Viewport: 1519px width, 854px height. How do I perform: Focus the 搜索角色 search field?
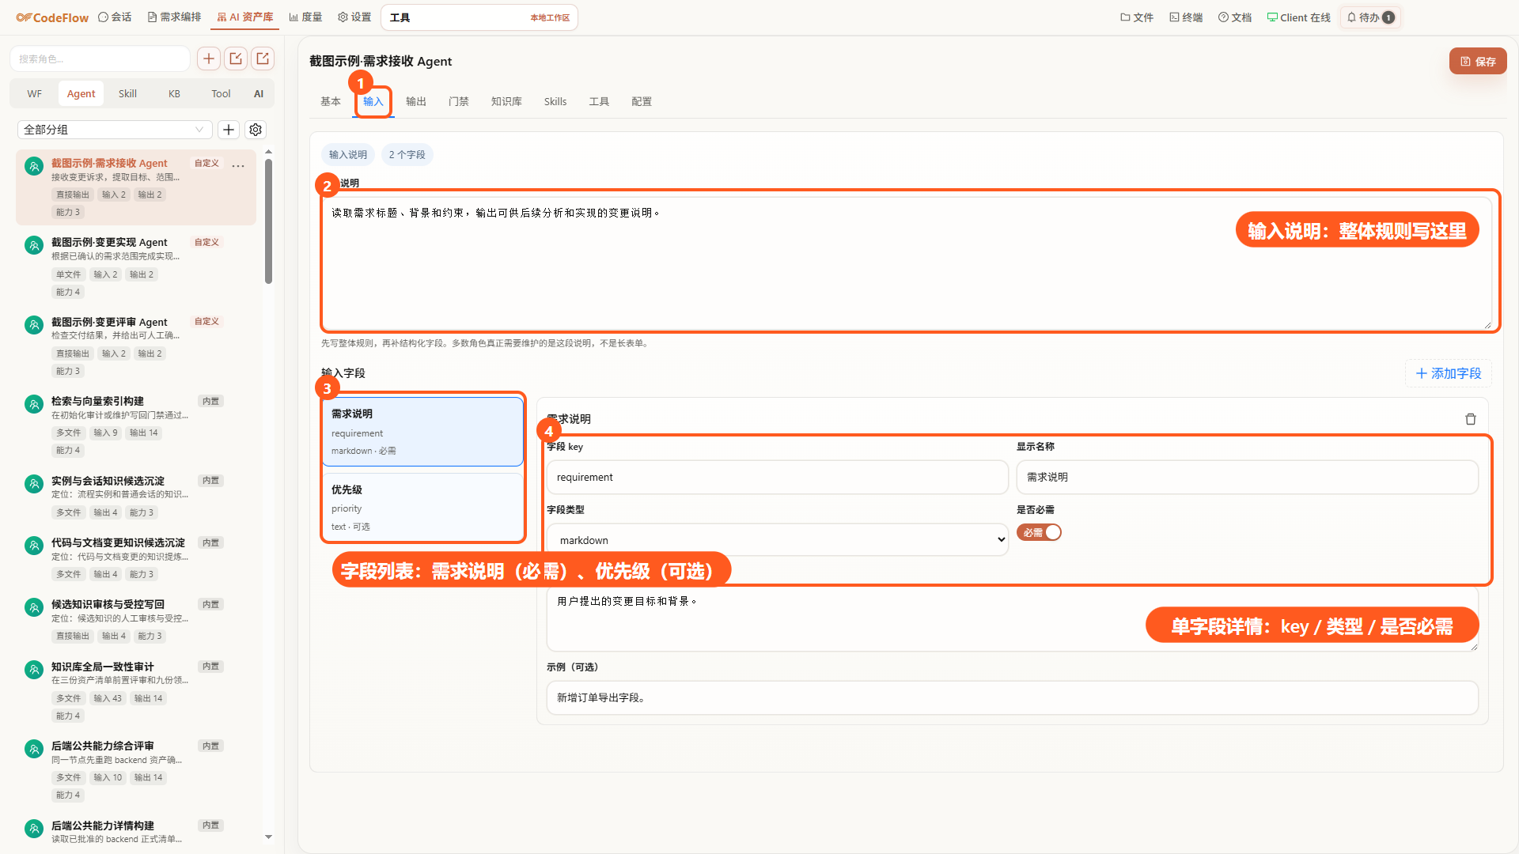click(100, 59)
